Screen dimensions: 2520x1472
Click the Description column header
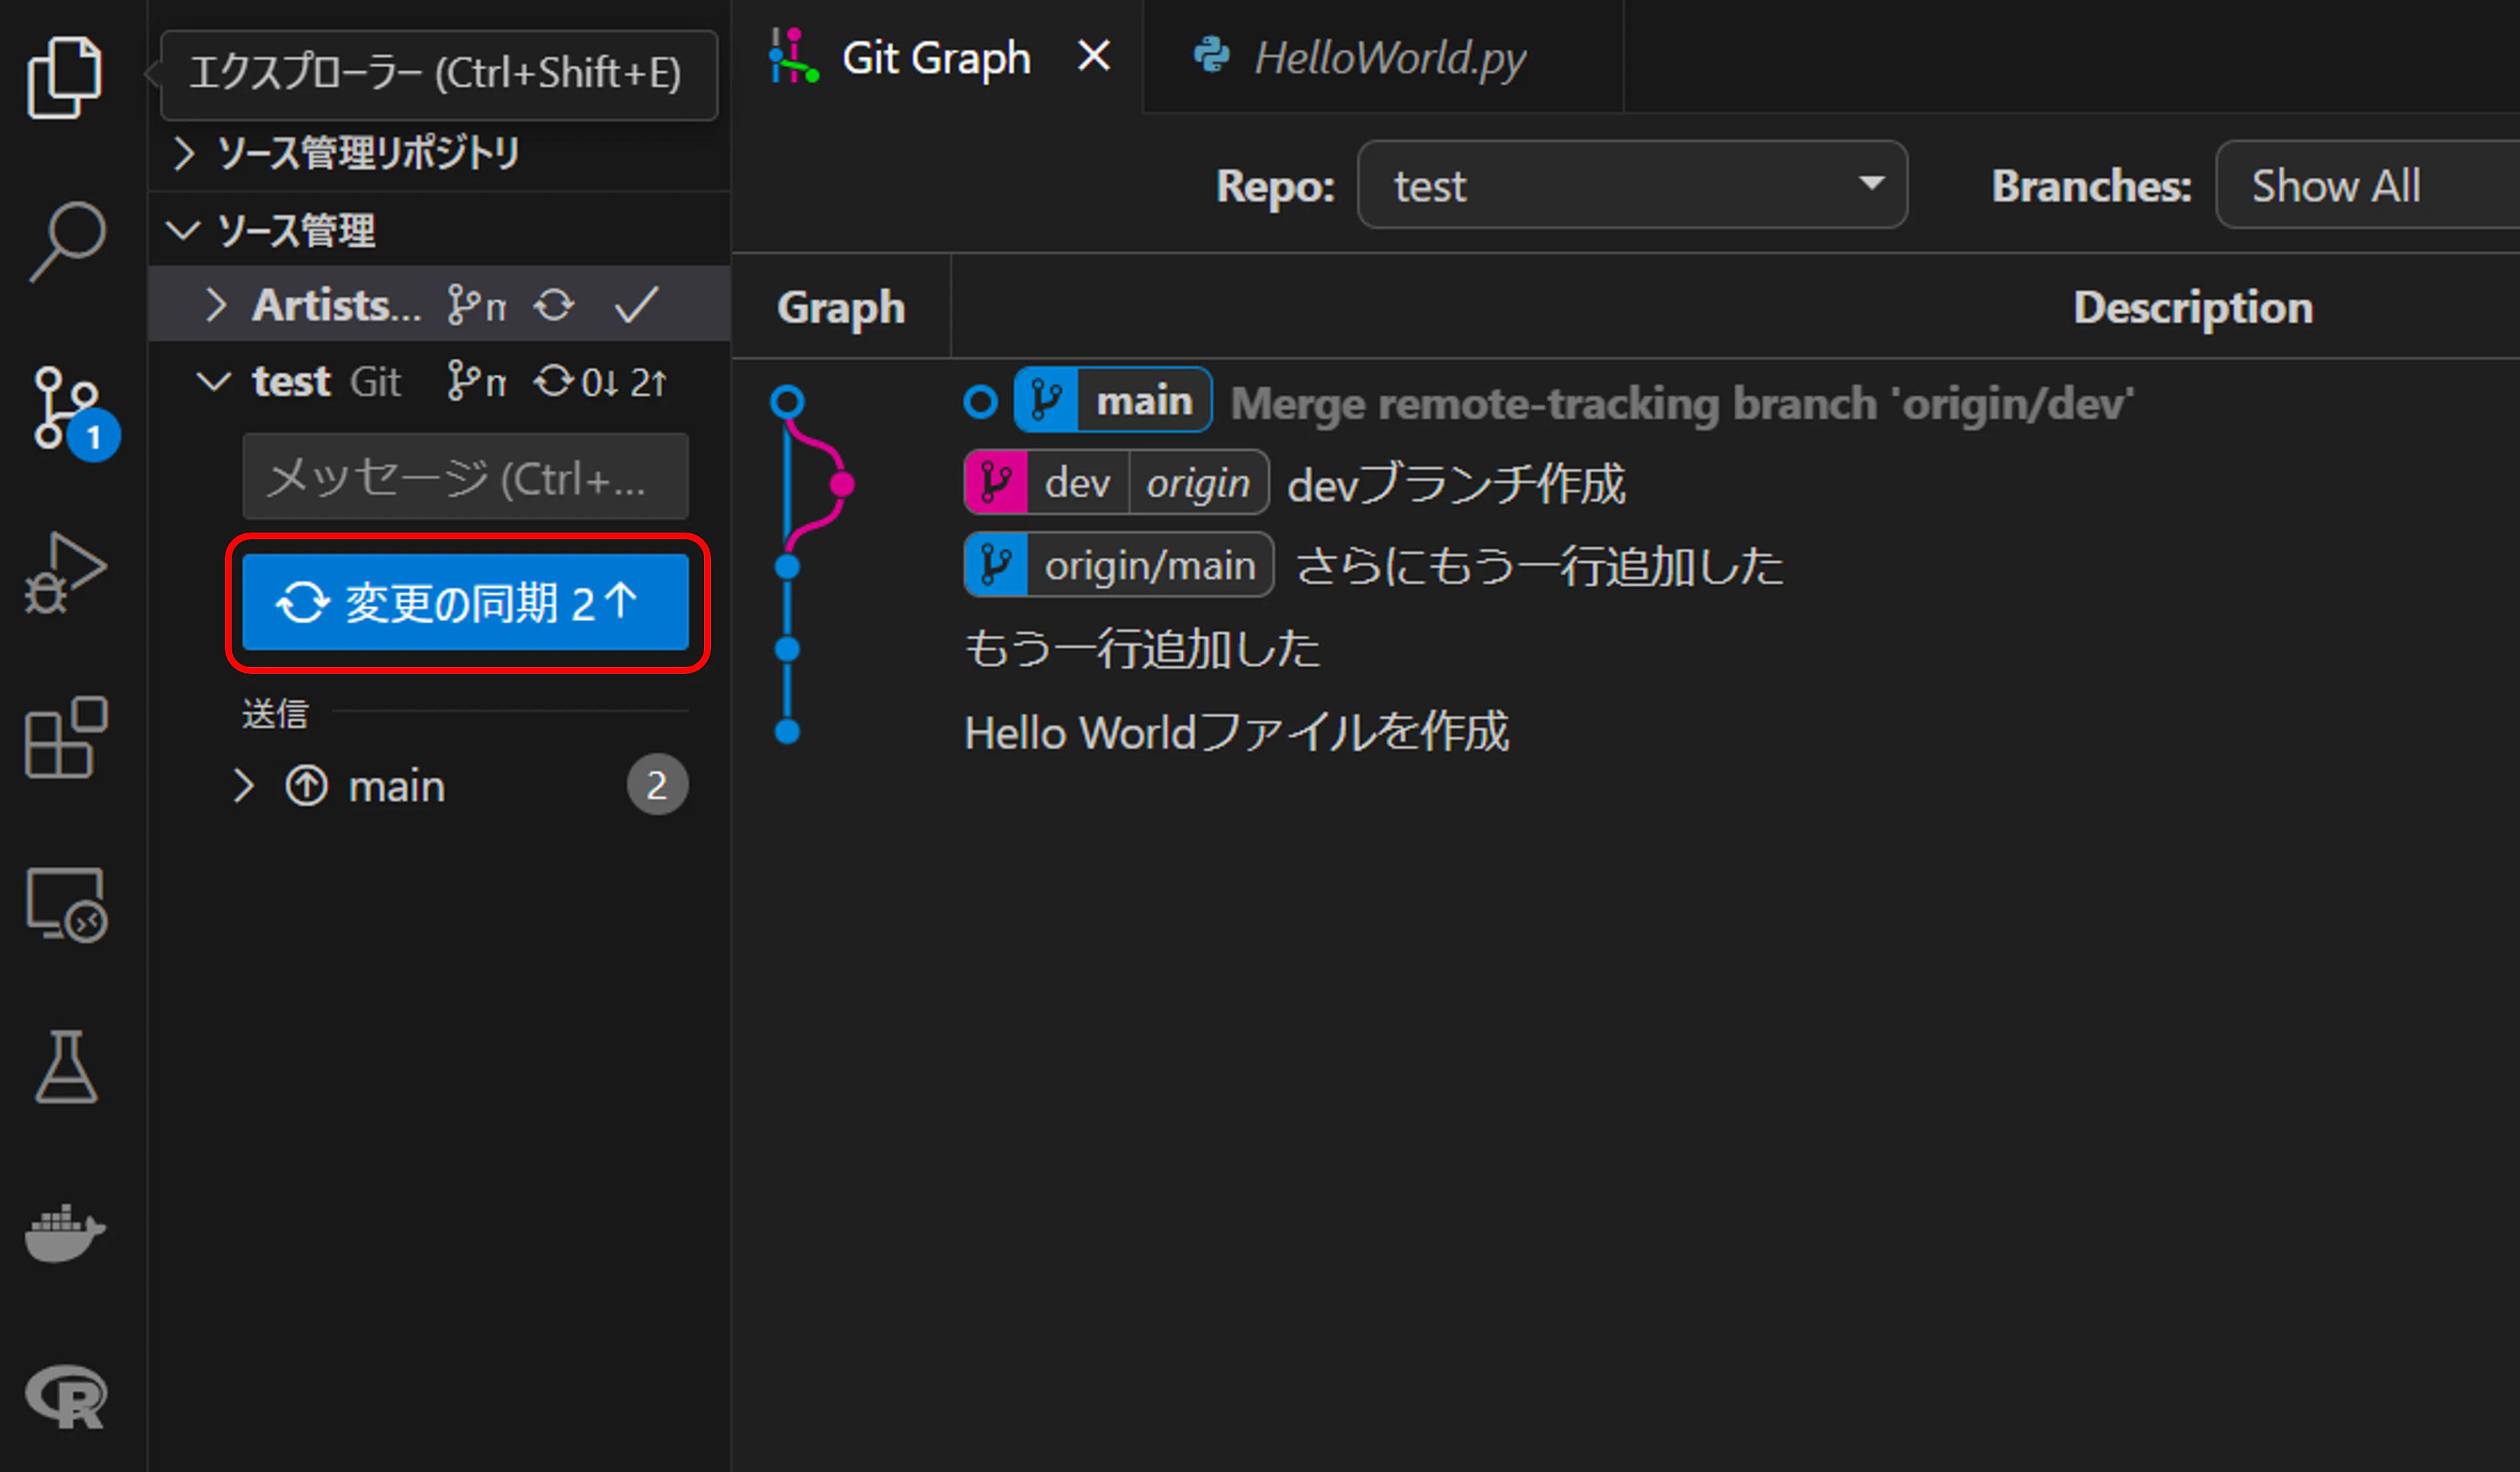[2193, 307]
